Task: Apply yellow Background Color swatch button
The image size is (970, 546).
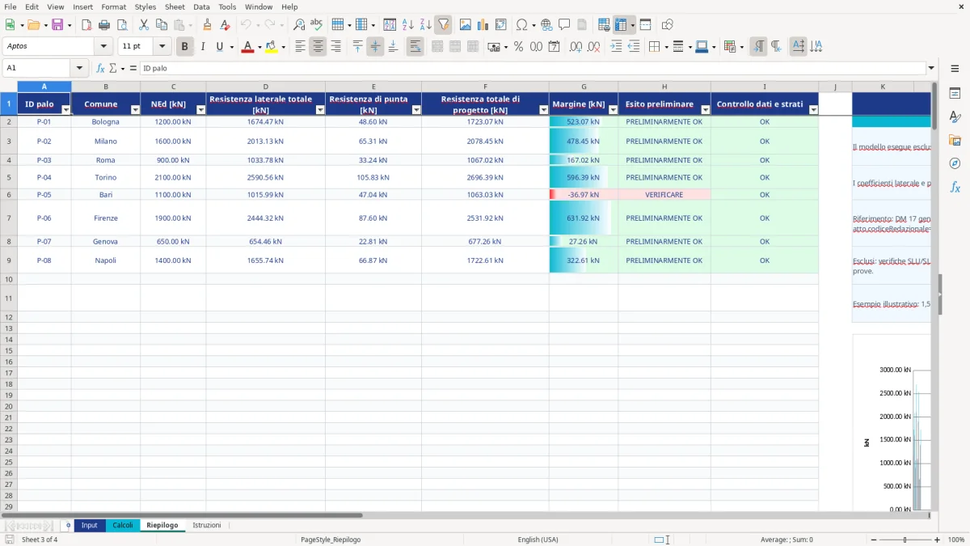Action: pos(271,47)
